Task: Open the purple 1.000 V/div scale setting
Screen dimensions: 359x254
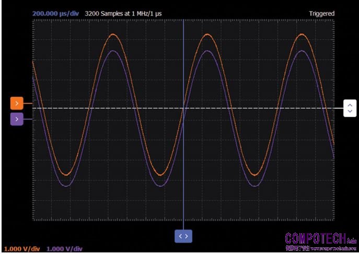Action: 65,249
